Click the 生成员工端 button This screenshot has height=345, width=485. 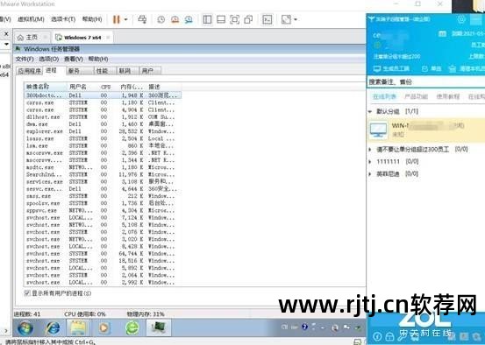tap(392, 68)
